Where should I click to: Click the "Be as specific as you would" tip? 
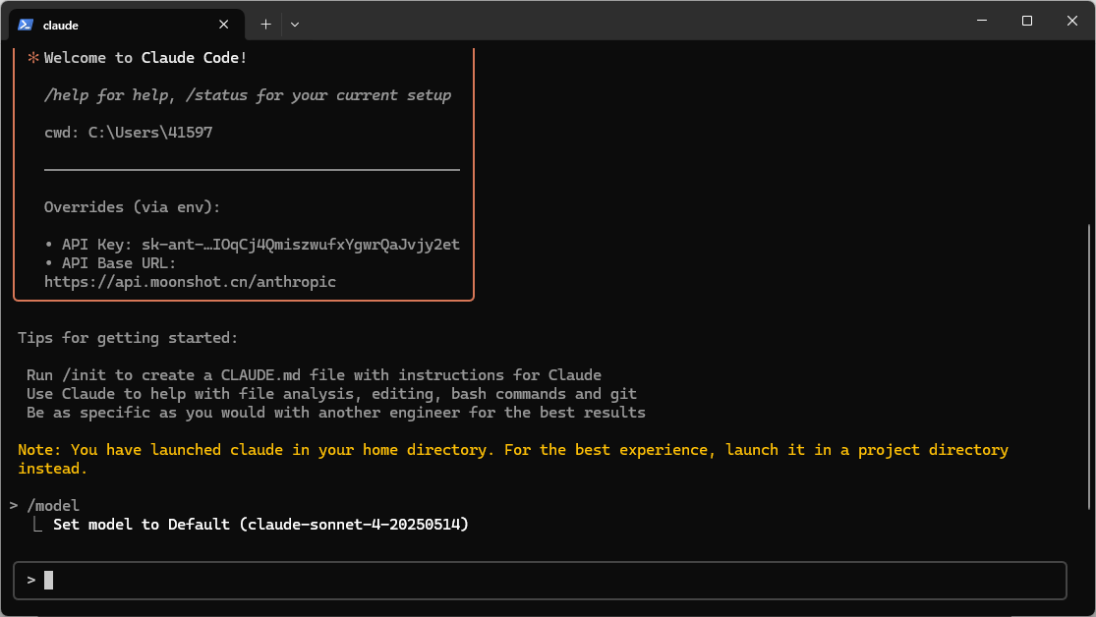(x=336, y=413)
